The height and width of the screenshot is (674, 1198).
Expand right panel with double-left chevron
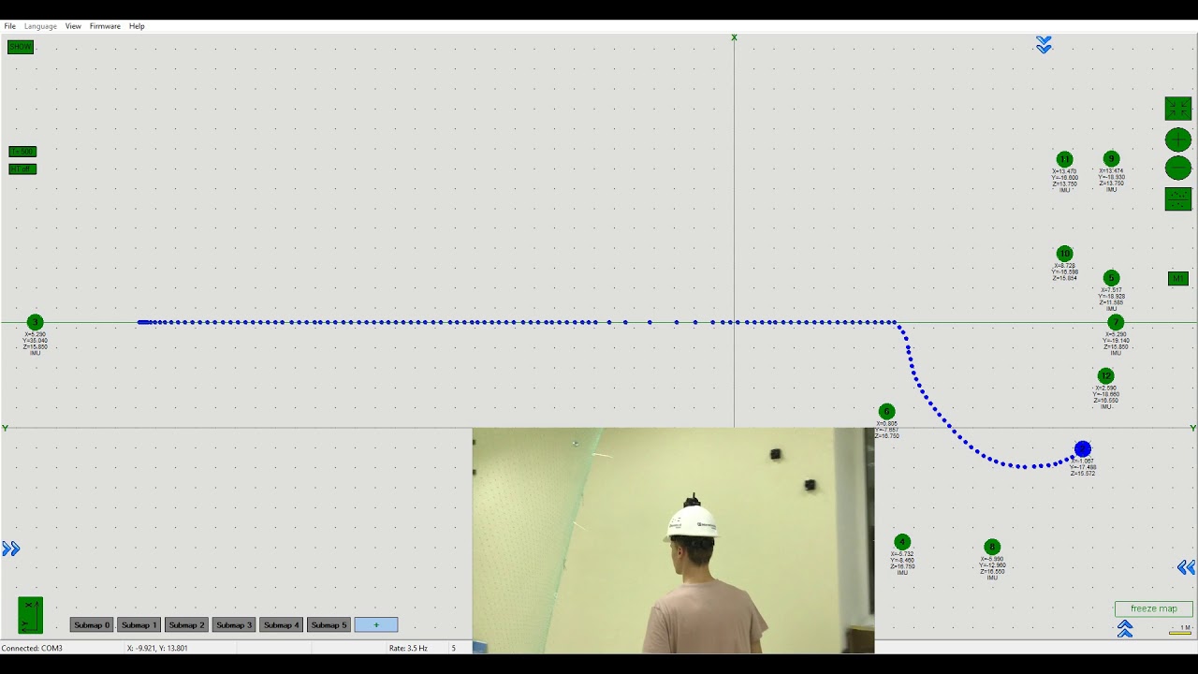[x=1186, y=567]
